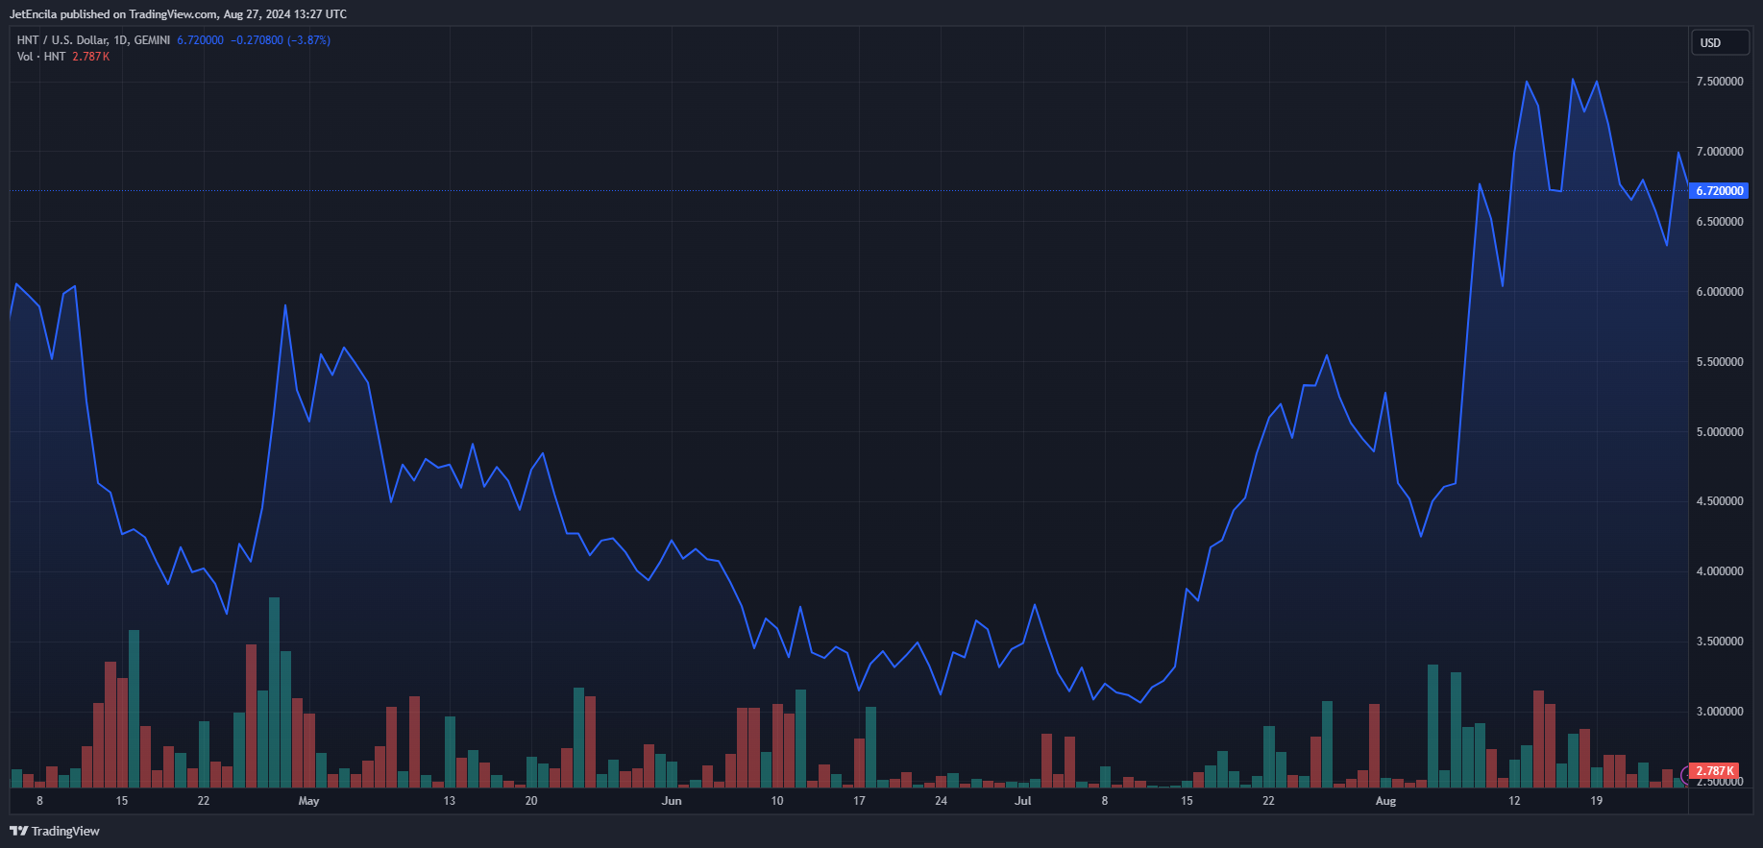Click the 7.500000 price axis label
This screenshot has width=1763, height=848.
coord(1720,82)
